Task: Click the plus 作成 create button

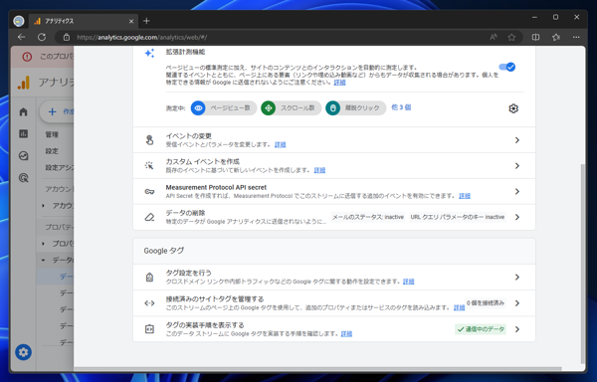Action: (57, 111)
